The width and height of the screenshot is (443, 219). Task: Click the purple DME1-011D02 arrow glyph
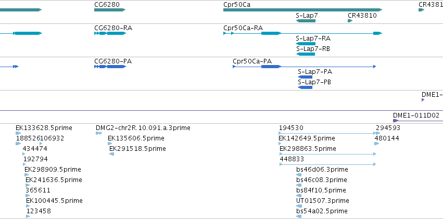[x=396, y=121]
